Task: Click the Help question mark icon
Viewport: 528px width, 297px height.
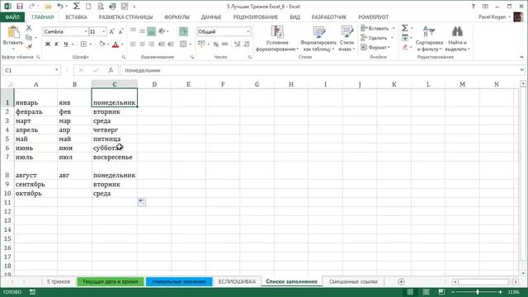Action: [473, 7]
